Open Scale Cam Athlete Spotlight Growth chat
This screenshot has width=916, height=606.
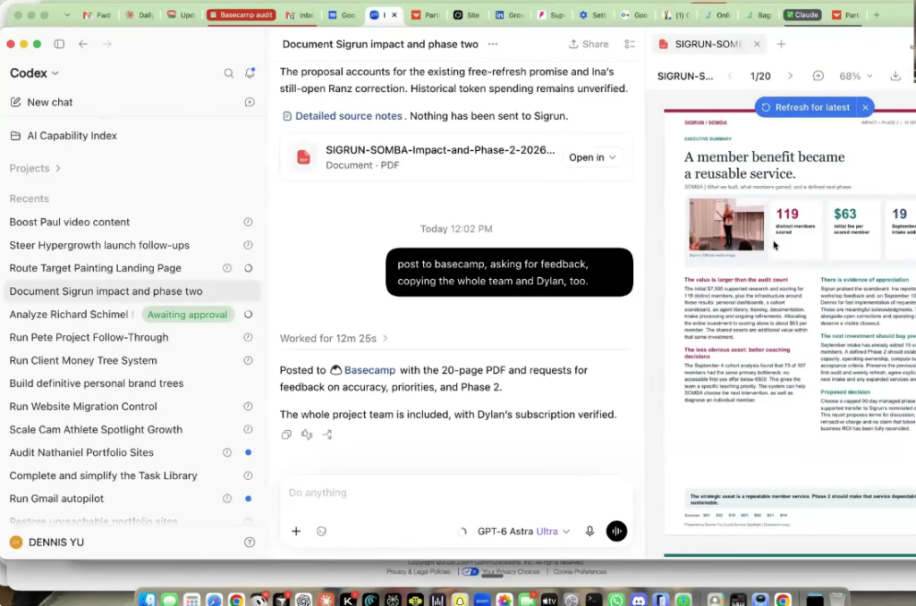pyautogui.click(x=131, y=430)
